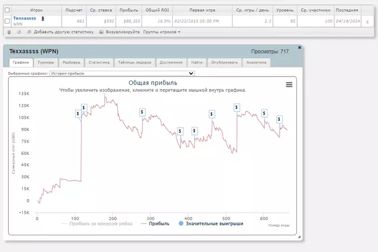Click the $ marker near game 380
This screenshot has width=378, height=252.
click(x=180, y=131)
